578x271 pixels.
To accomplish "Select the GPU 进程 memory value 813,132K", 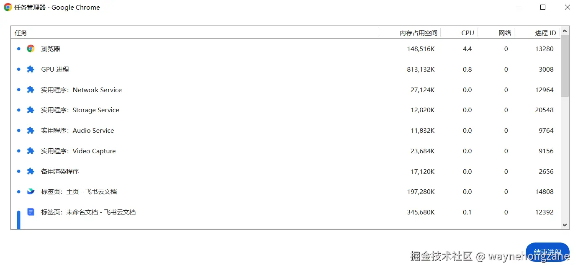I will click(x=421, y=69).
